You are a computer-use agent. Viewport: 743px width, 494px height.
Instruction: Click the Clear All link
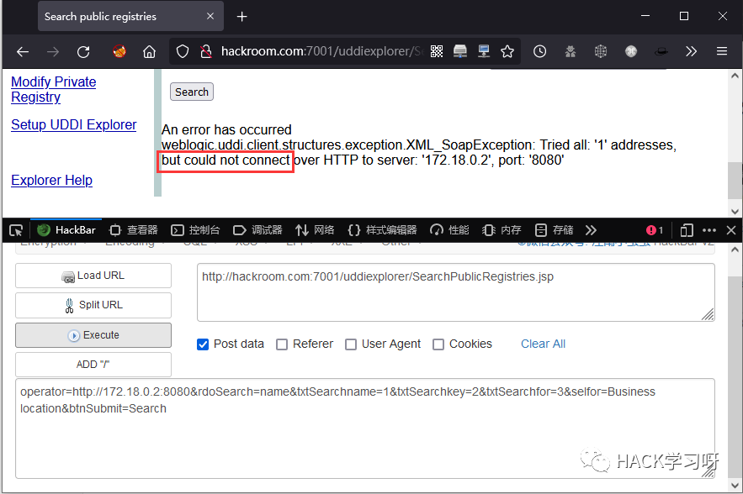tap(543, 344)
